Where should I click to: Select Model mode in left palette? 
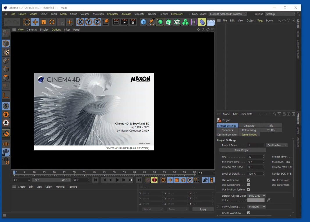[6, 44]
